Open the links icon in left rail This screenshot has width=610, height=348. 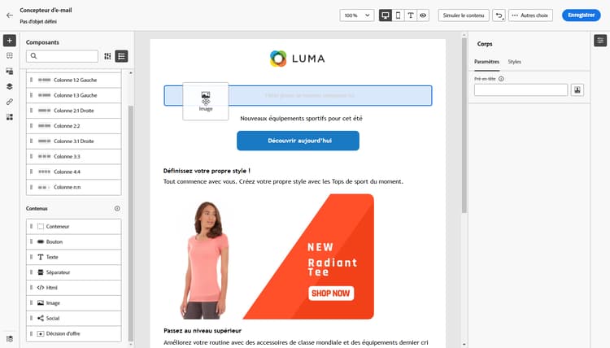(10, 102)
